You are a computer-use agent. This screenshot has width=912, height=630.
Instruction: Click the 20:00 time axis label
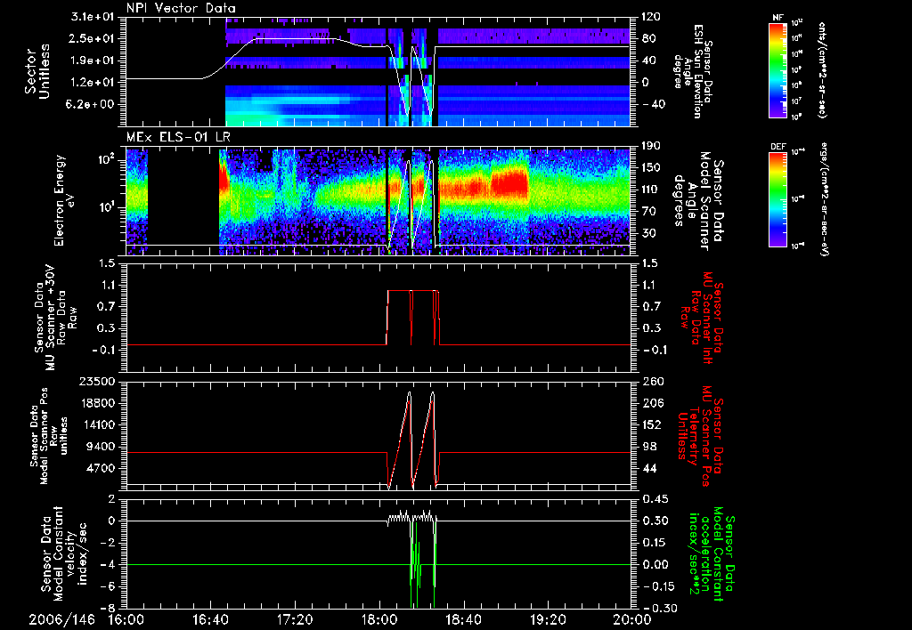pos(632,619)
